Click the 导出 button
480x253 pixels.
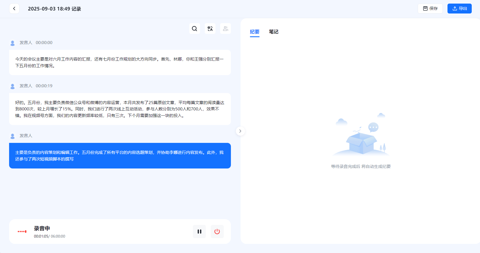pyautogui.click(x=459, y=9)
